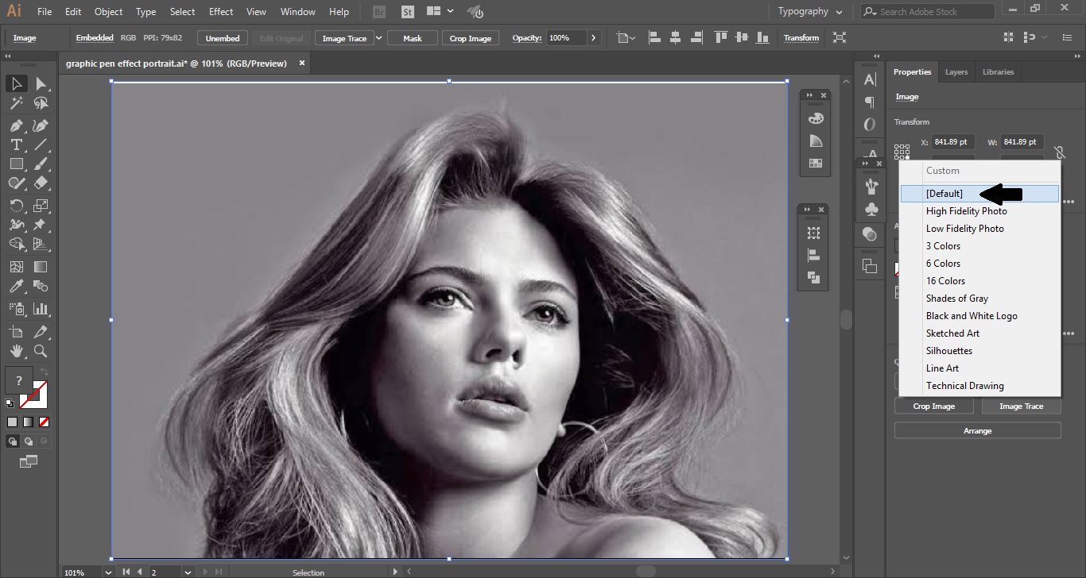Click the Unembed button
This screenshot has height=578, width=1086.
pos(223,38)
